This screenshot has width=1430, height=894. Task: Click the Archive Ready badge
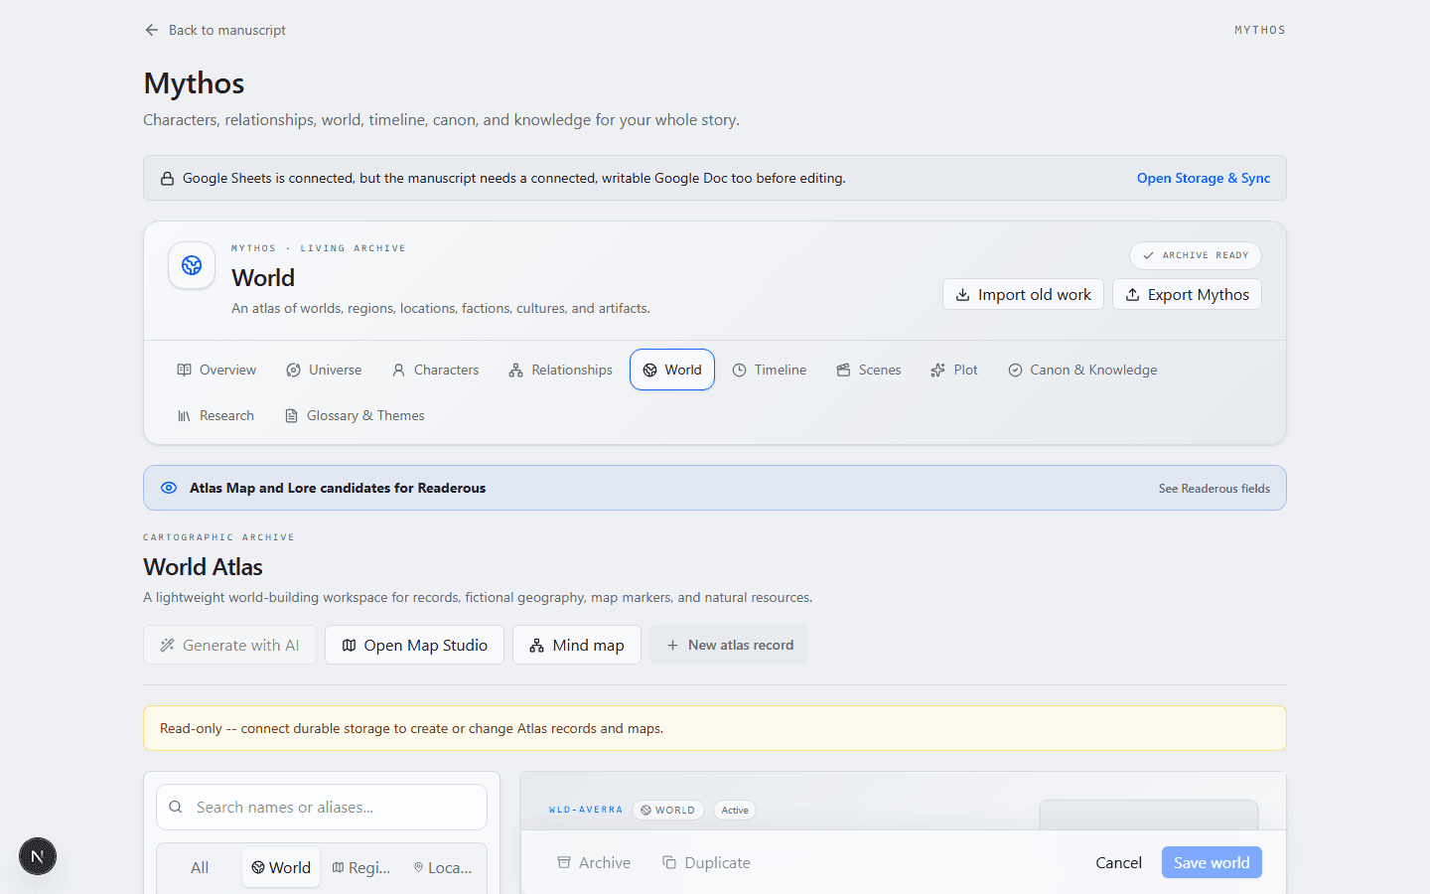[x=1196, y=255]
